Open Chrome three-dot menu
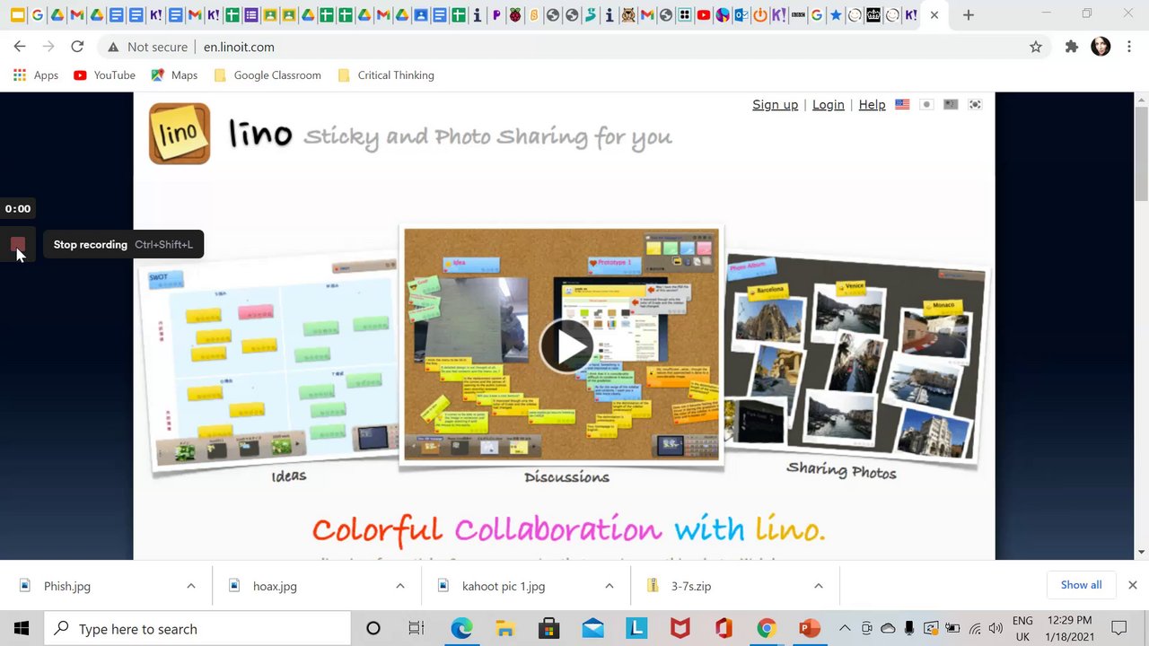 [x=1129, y=47]
